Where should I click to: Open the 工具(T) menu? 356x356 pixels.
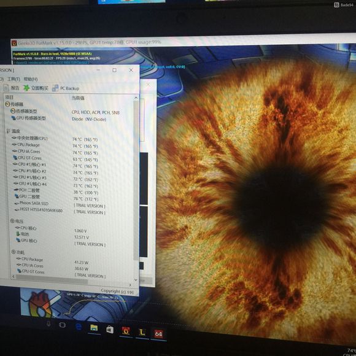pos(14,79)
